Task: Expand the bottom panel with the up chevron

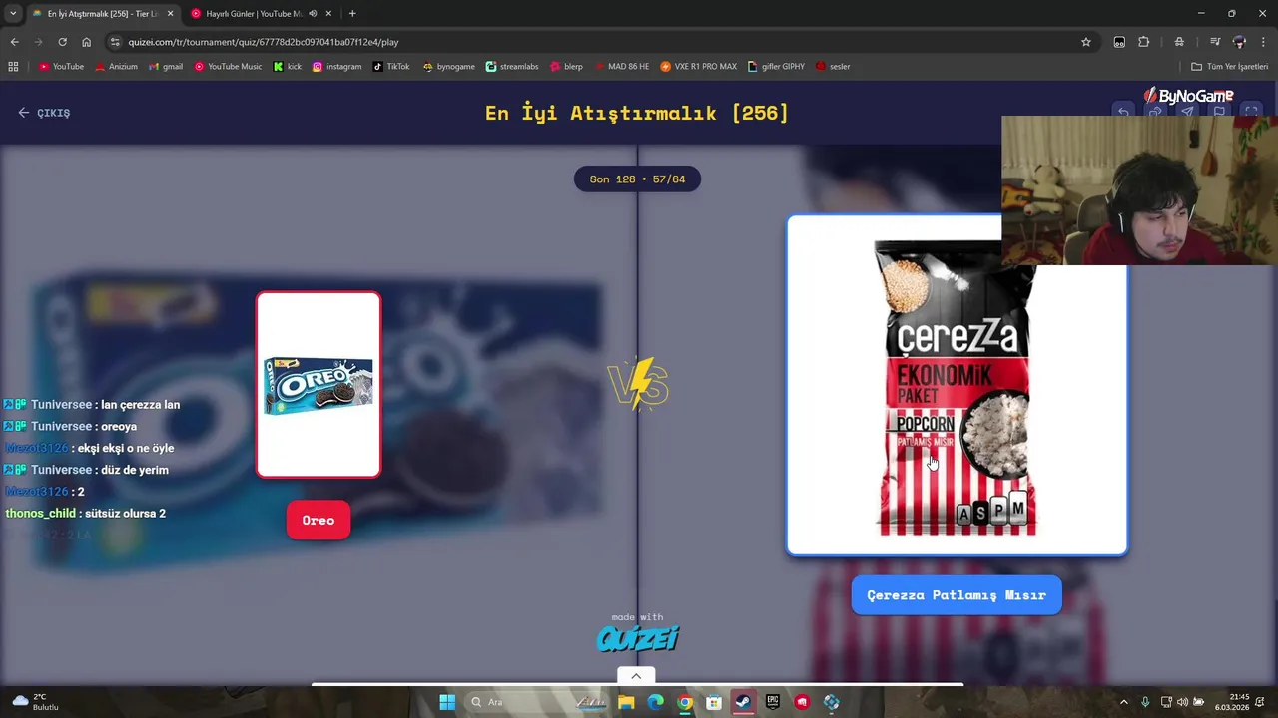Action: pos(636,676)
